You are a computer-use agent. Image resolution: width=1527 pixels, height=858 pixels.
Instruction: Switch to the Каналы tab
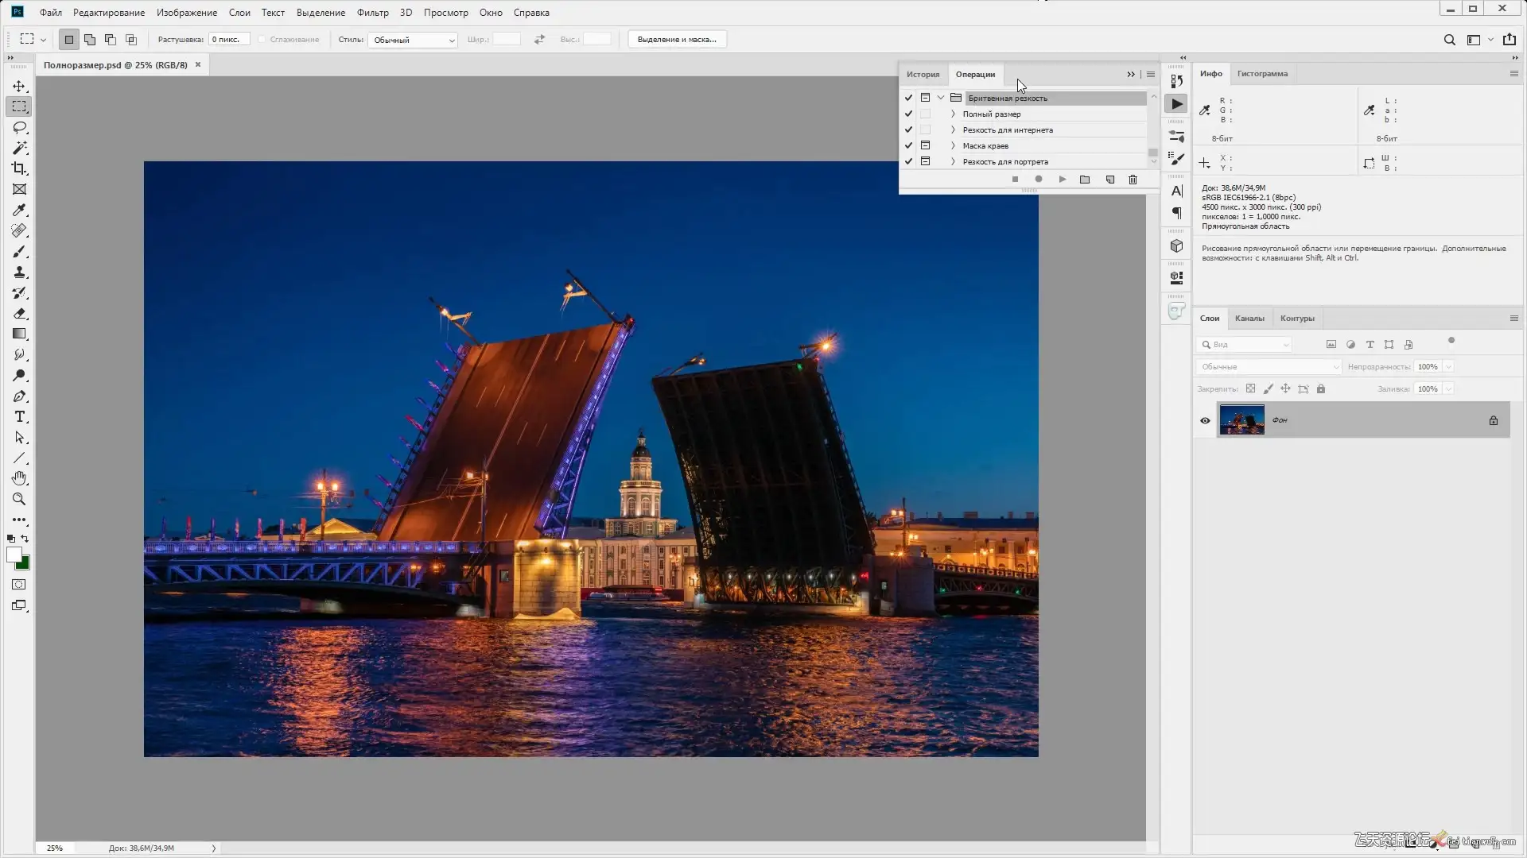pos(1249,319)
